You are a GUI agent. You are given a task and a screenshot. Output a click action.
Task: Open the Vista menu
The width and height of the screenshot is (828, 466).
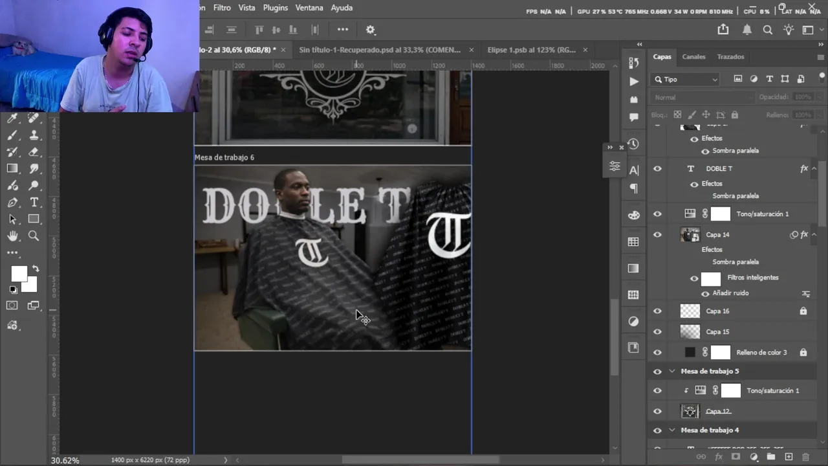click(246, 8)
